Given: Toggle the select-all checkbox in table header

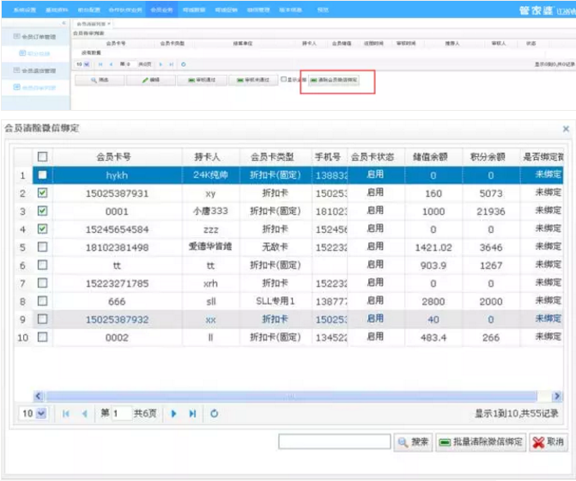Looking at the screenshot, I should coord(43,157).
